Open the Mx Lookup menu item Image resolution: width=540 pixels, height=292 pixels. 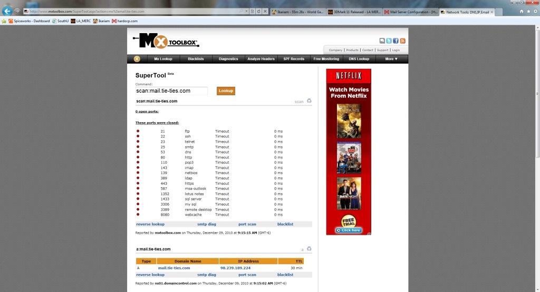tap(163, 59)
